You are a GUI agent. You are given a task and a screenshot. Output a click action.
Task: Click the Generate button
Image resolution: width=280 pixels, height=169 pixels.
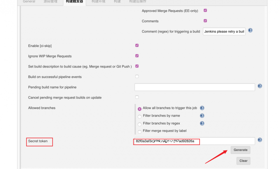[240, 150]
